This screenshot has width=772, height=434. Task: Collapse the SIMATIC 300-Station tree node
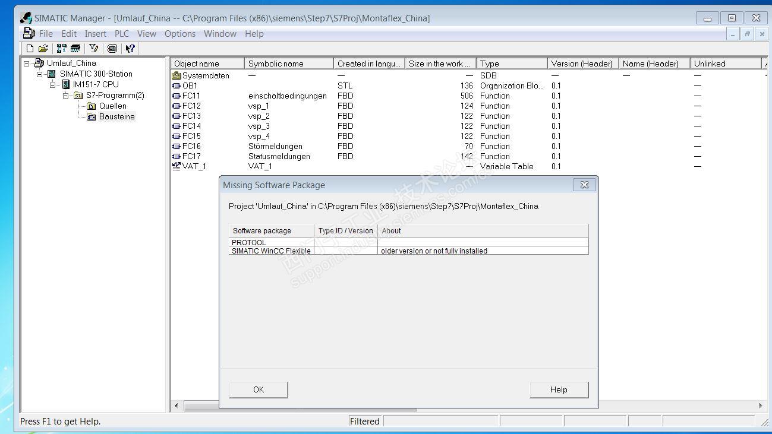point(40,74)
